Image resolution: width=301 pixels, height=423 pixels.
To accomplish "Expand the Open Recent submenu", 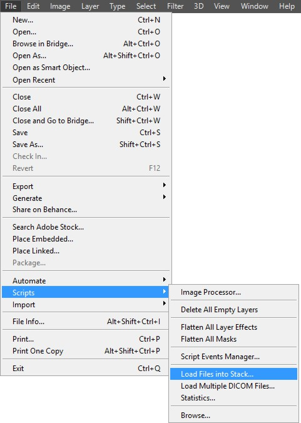I will [86, 80].
